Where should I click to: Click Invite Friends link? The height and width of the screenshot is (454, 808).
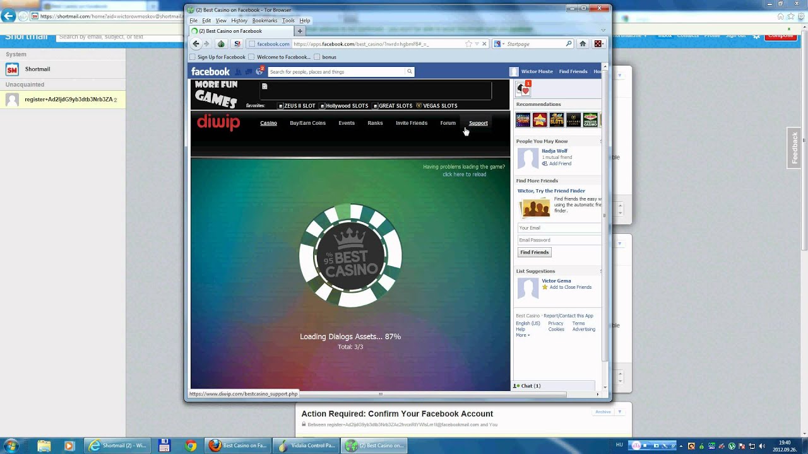[x=412, y=123]
